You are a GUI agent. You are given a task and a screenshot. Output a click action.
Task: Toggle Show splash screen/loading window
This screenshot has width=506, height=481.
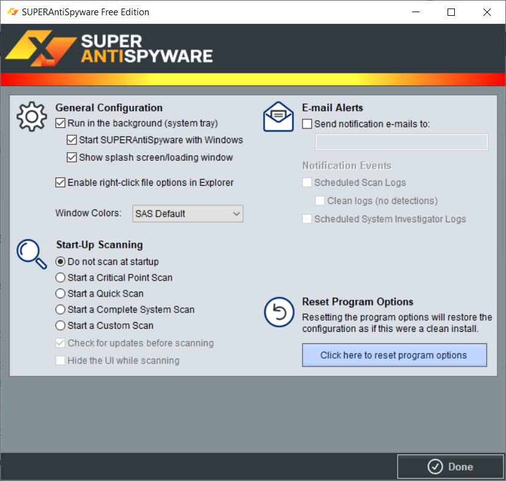pyautogui.click(x=72, y=158)
